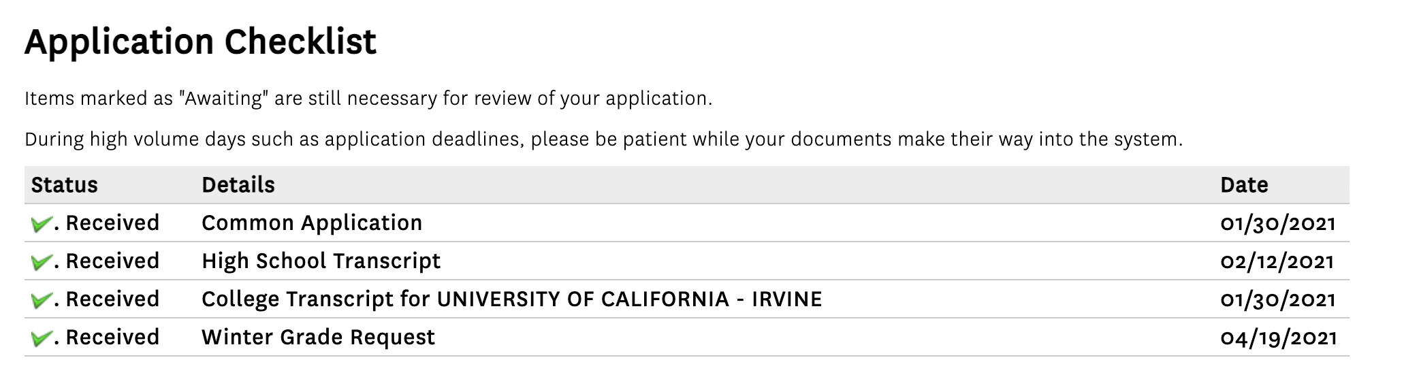
Task: Select the High School Transcript item
Action: pyautogui.click(x=321, y=261)
